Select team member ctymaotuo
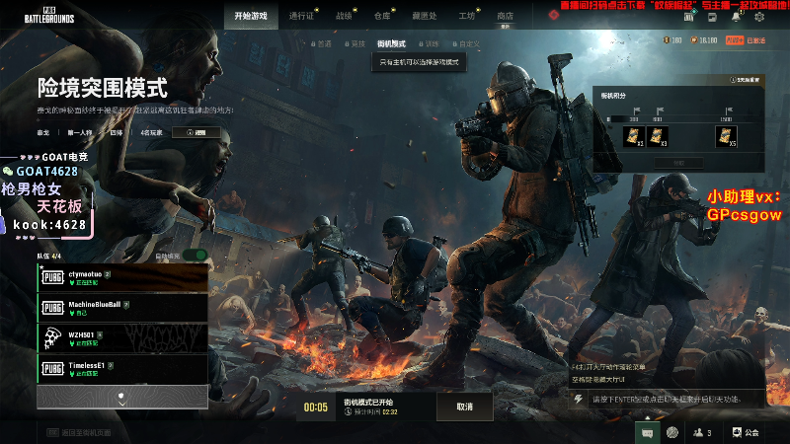This screenshot has height=444, width=790. pyautogui.click(x=122, y=278)
